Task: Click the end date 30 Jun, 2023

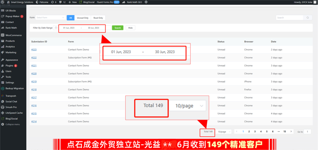Action: pos(94,28)
